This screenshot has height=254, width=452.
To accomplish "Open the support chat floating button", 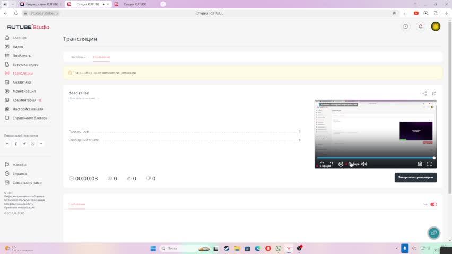I will 433,233.
